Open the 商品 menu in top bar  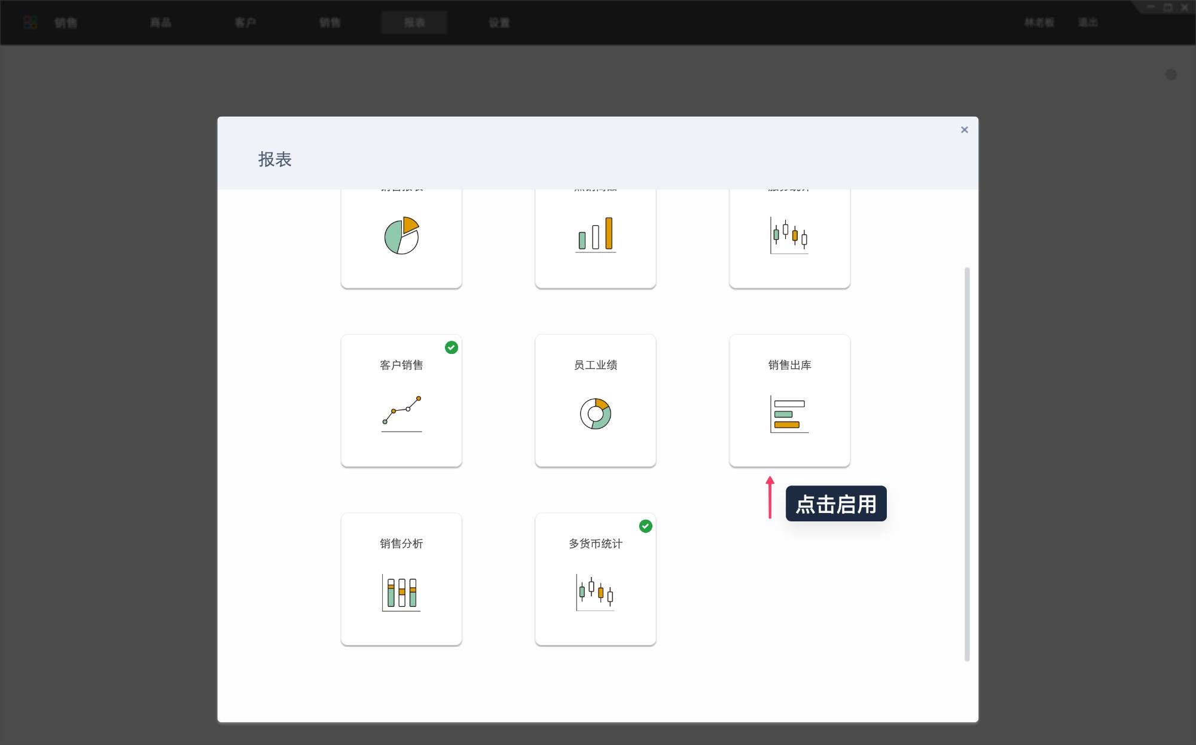coord(160,23)
